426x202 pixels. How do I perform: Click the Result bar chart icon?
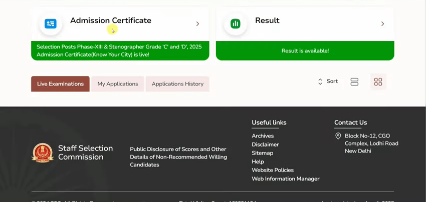235,23
